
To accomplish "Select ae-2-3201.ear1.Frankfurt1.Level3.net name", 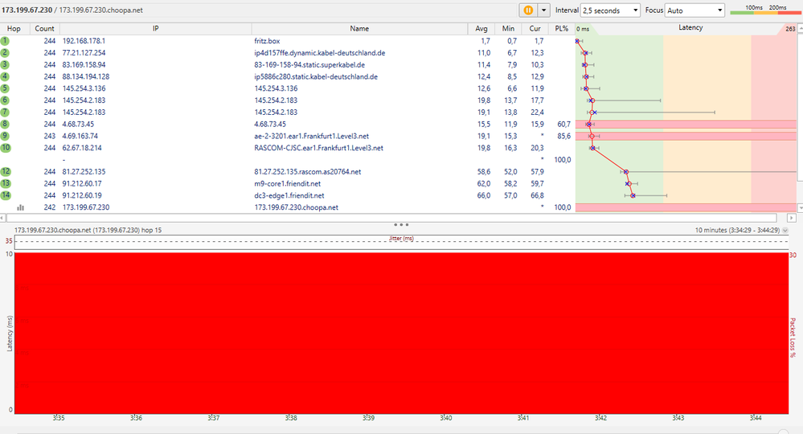I will point(311,136).
